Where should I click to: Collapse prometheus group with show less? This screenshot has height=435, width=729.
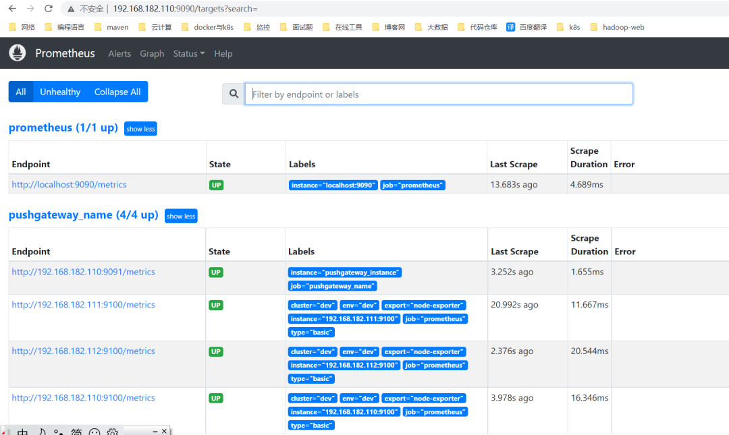tap(140, 129)
